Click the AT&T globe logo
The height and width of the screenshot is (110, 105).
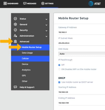coord(91,4)
